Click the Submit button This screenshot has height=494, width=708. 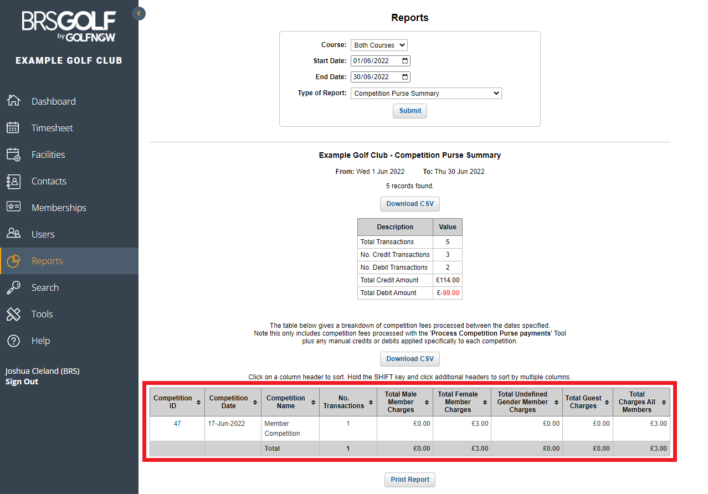point(410,111)
